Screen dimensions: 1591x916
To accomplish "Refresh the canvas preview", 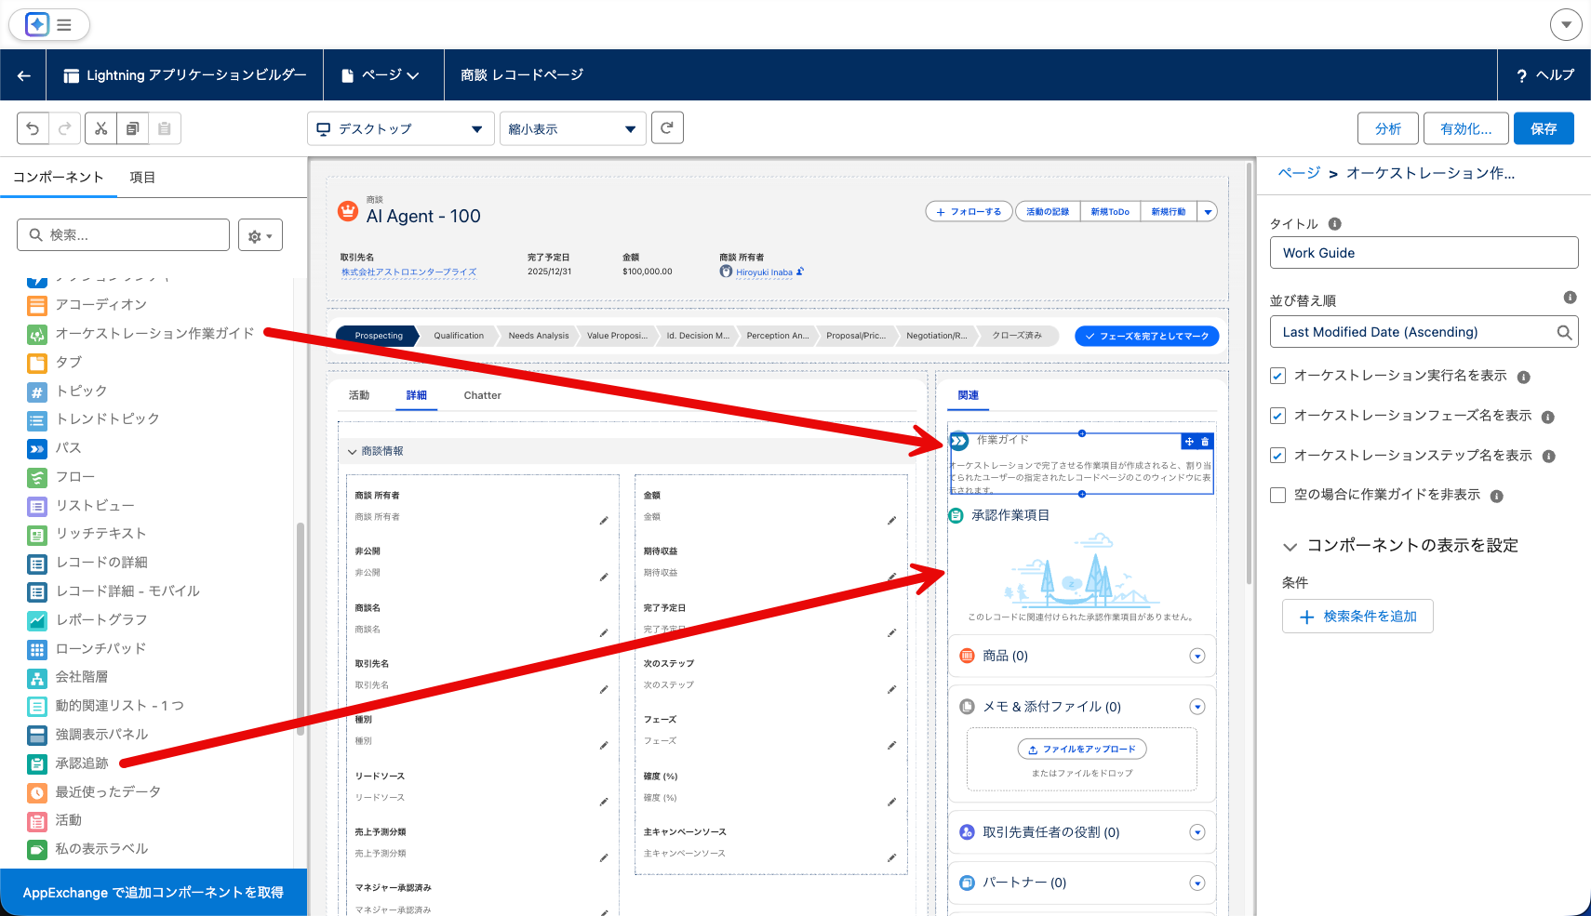I will (667, 127).
